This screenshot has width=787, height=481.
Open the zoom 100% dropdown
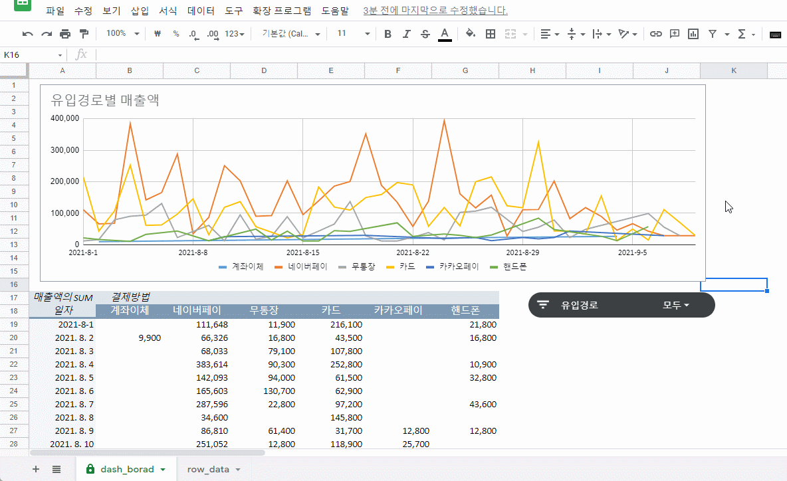[x=122, y=34]
